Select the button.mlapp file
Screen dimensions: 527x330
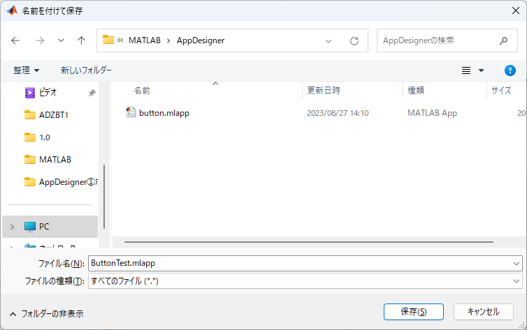164,113
